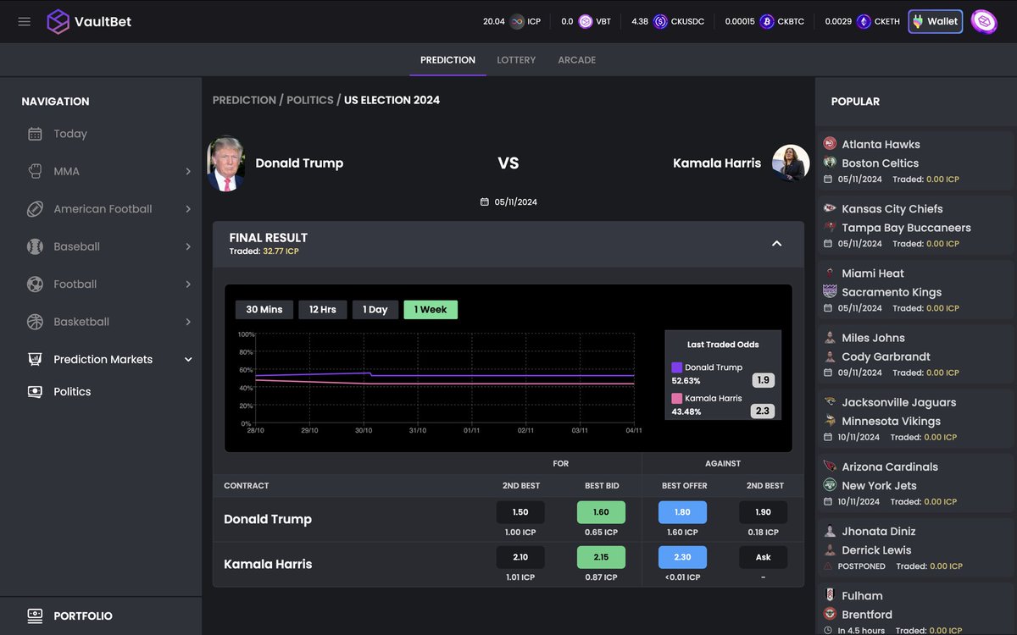Open the hamburger menu icon
Screen dimensions: 1017x635
(25, 21)
